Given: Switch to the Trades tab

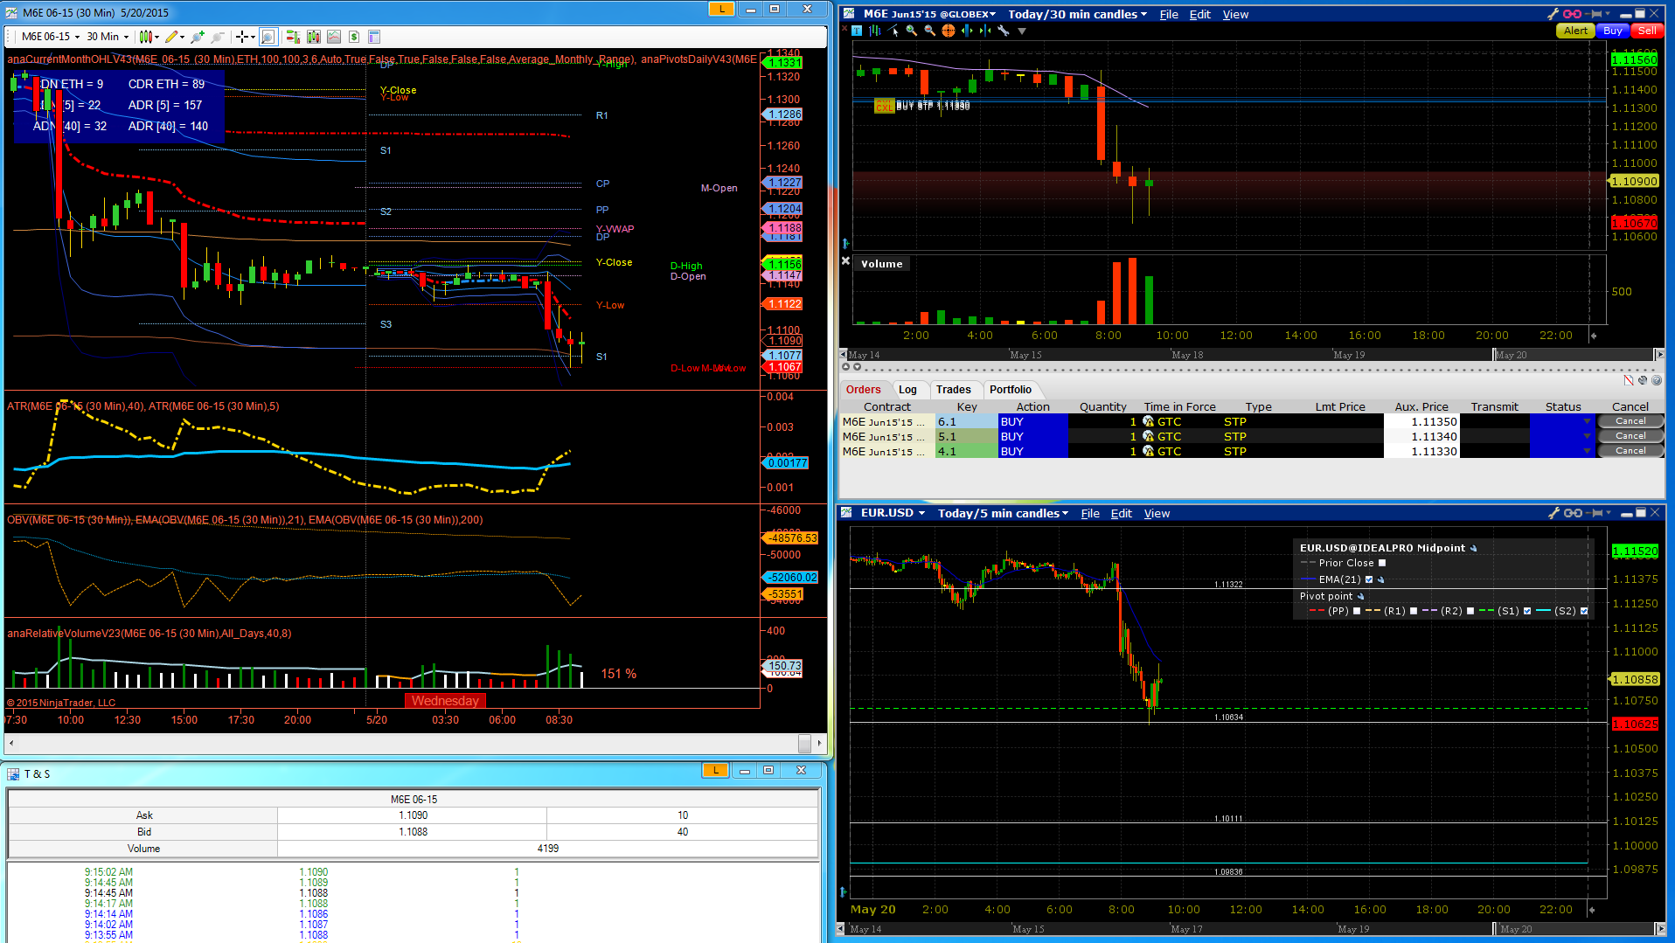Looking at the screenshot, I should tap(953, 390).
